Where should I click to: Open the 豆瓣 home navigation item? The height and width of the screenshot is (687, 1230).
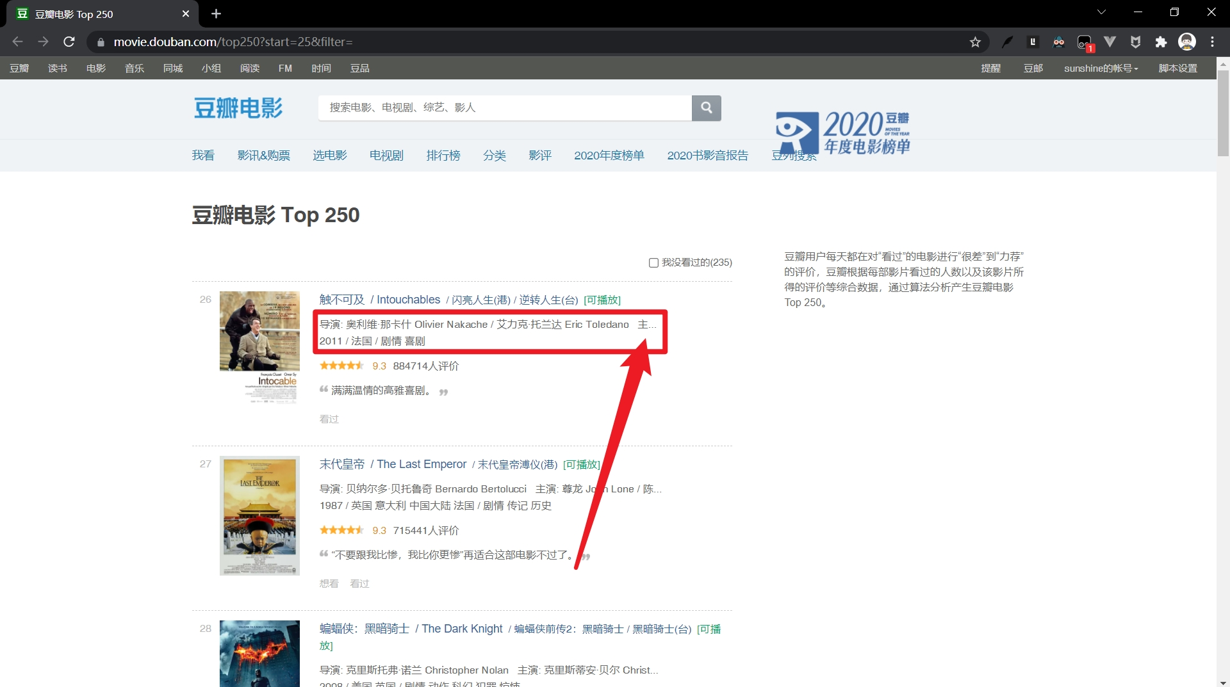click(x=19, y=69)
